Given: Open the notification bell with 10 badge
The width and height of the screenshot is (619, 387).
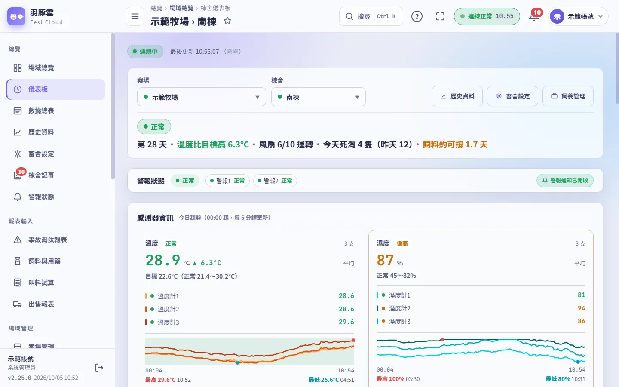Looking at the screenshot, I should (x=534, y=16).
